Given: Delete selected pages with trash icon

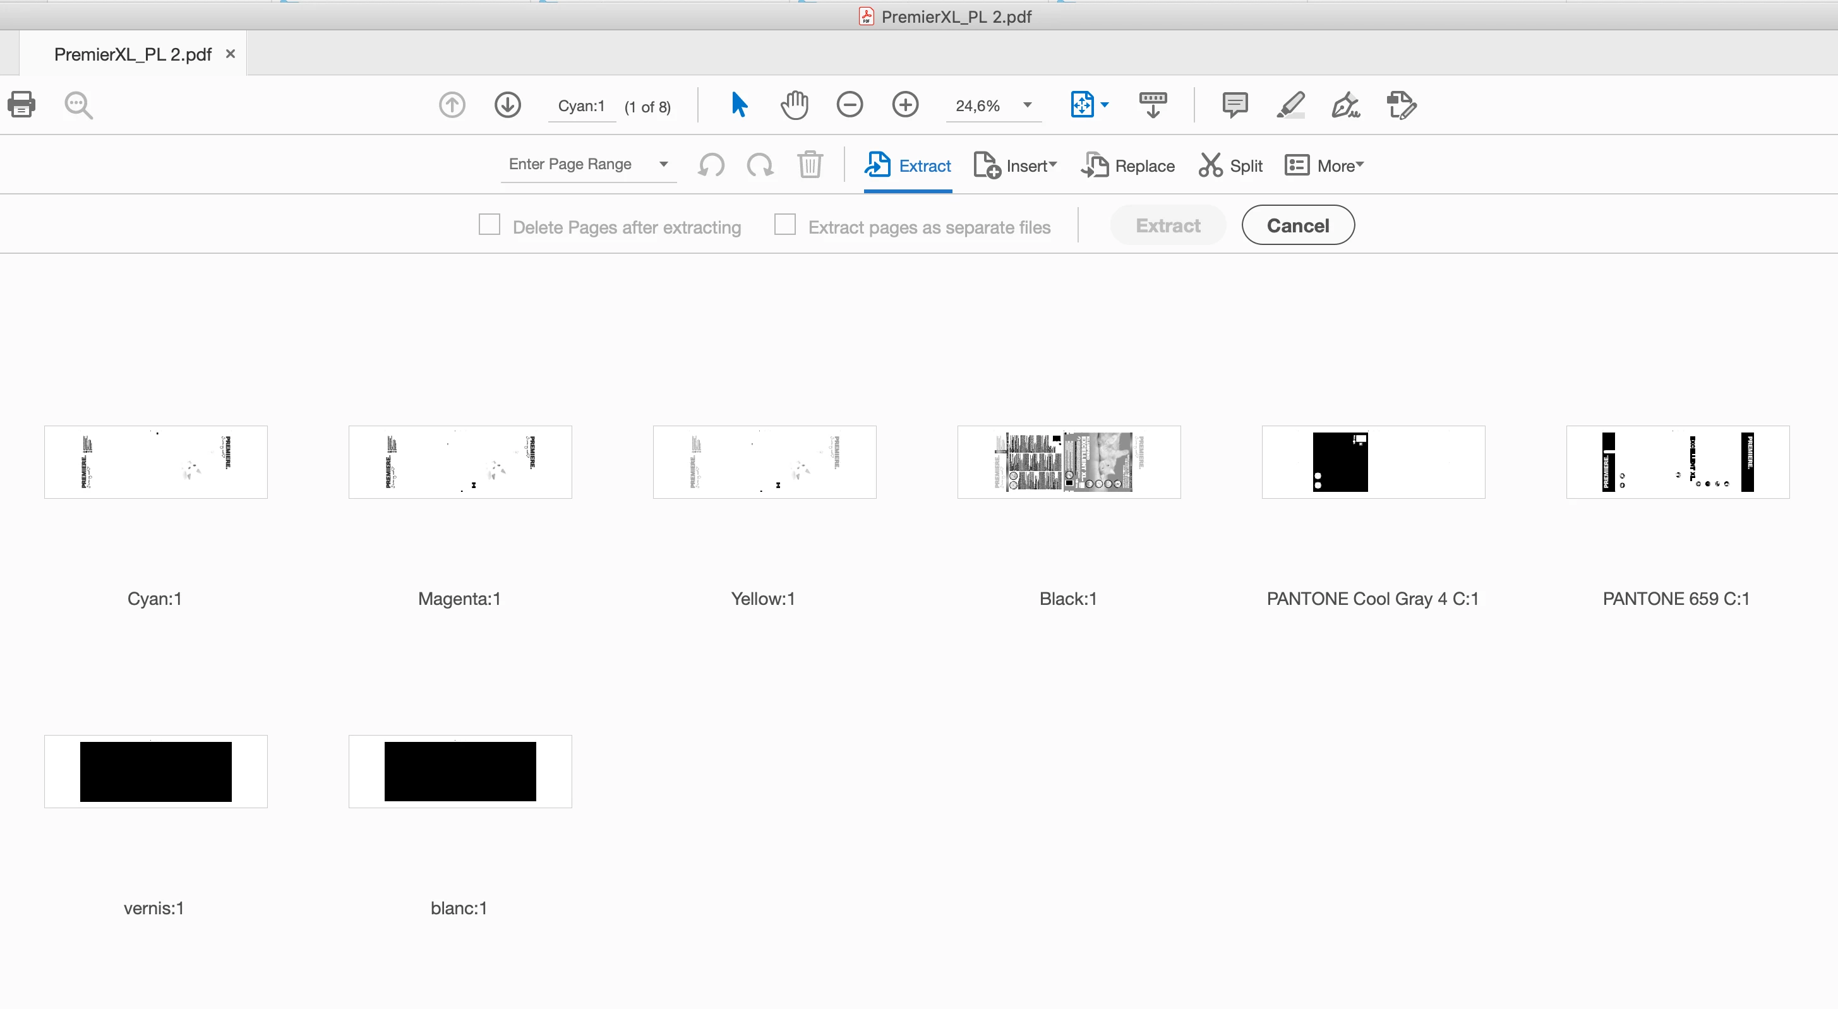Looking at the screenshot, I should pos(810,165).
